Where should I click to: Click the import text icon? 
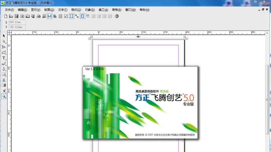(22, 16)
